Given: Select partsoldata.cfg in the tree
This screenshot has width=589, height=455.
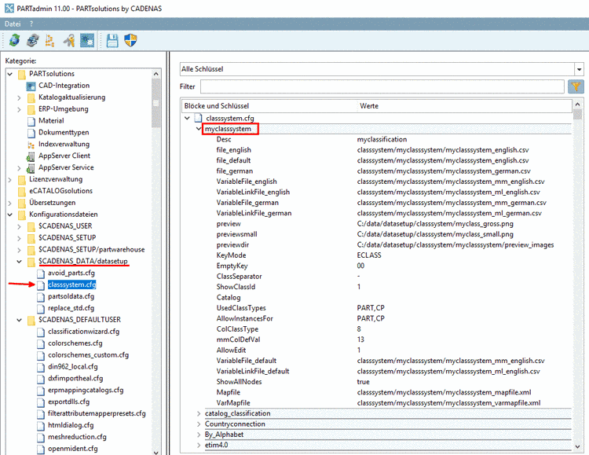Looking at the screenshot, I should pyautogui.click(x=71, y=296).
